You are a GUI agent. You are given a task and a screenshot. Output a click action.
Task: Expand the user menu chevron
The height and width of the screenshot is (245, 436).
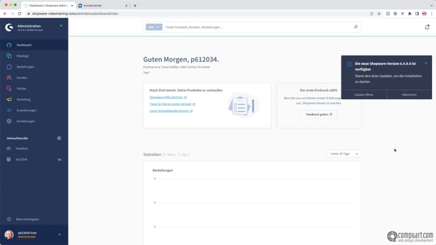coord(60,235)
